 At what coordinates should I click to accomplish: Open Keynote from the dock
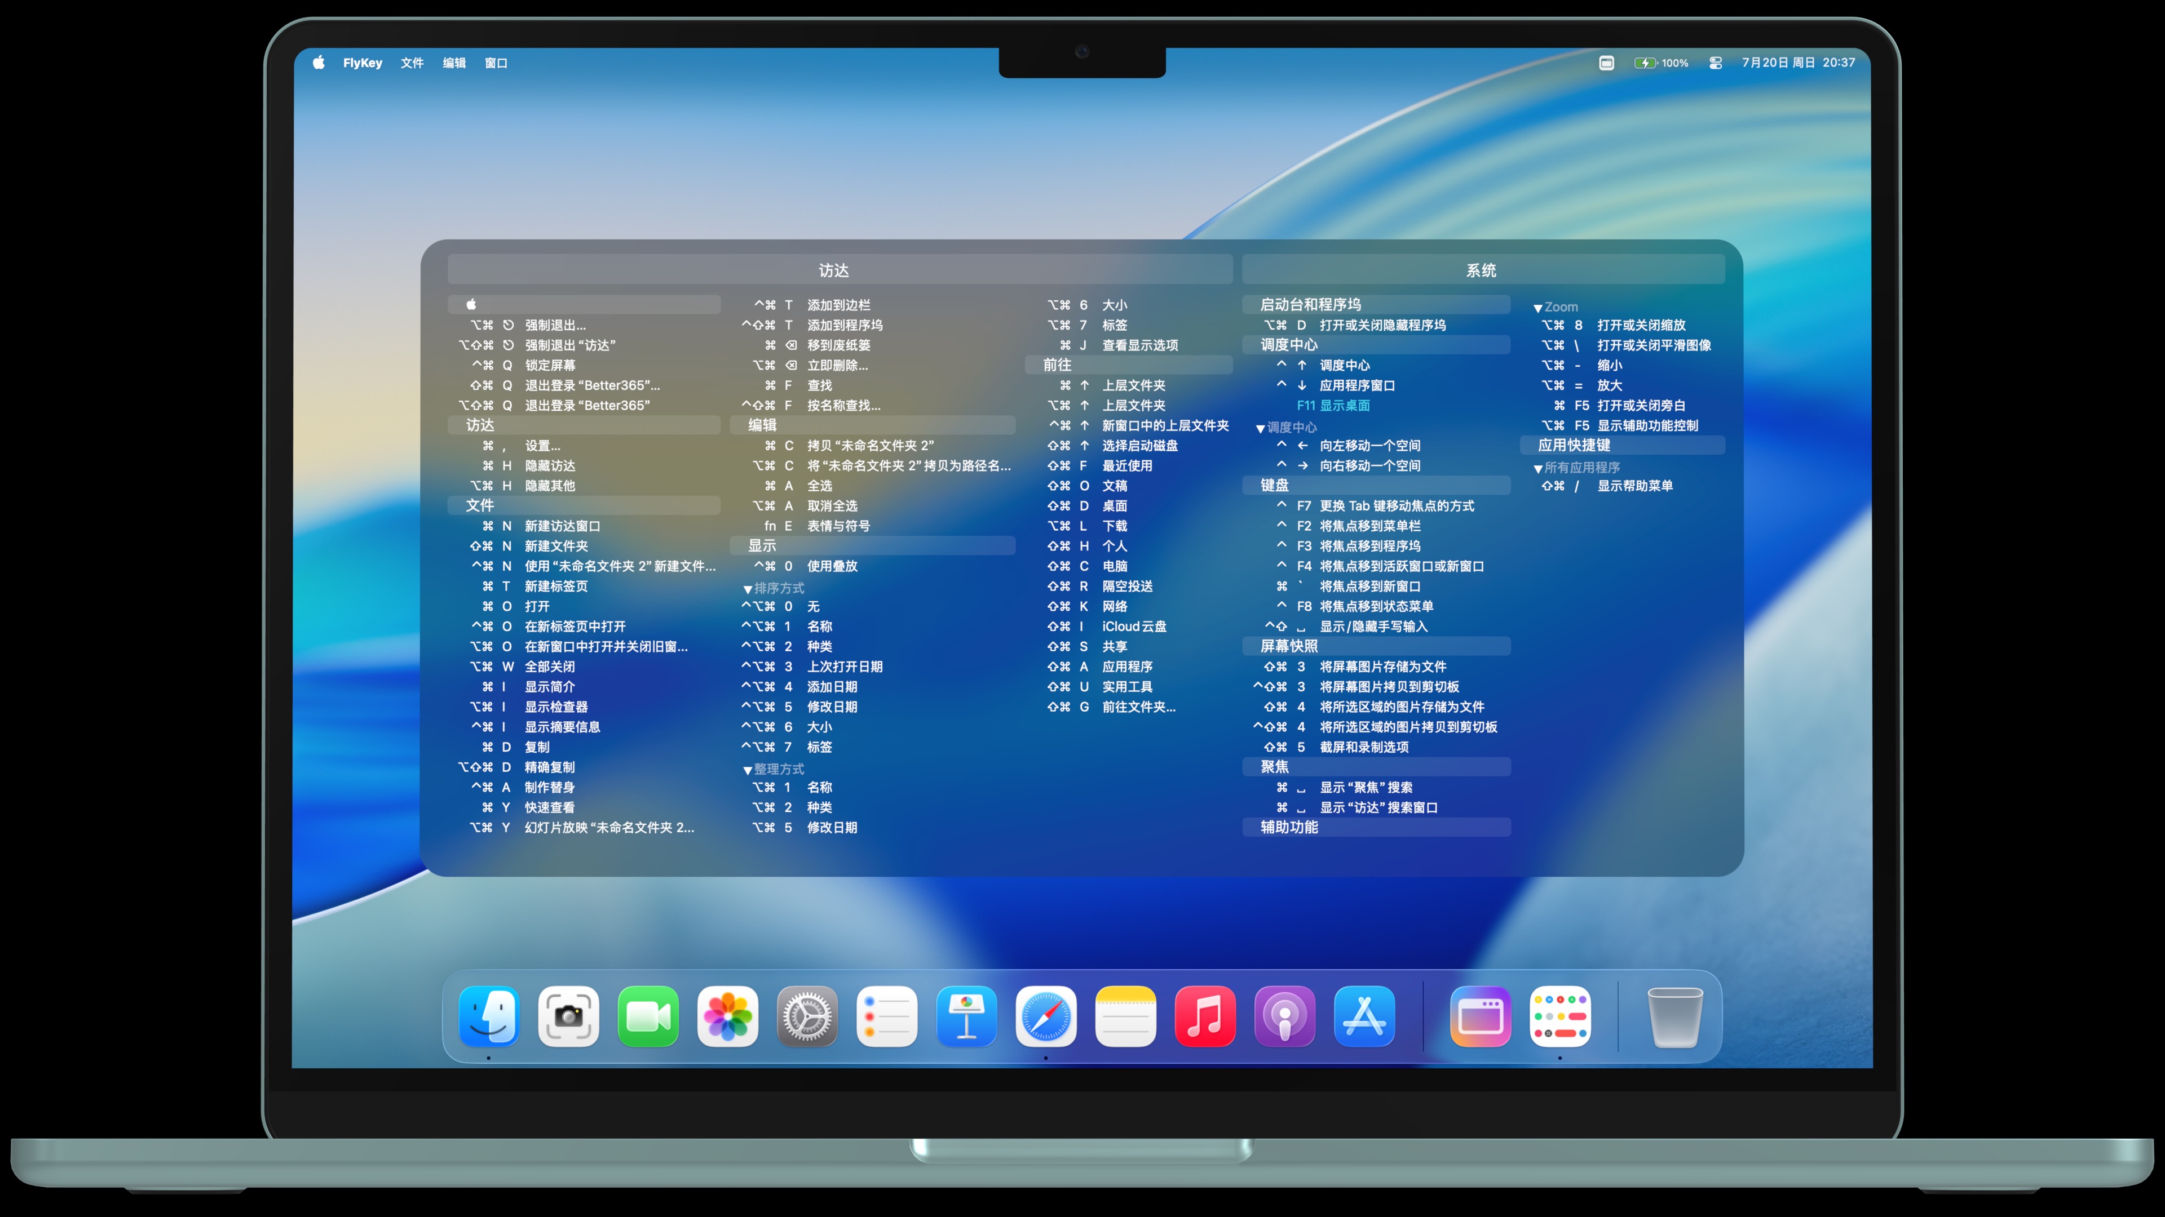click(x=966, y=1016)
